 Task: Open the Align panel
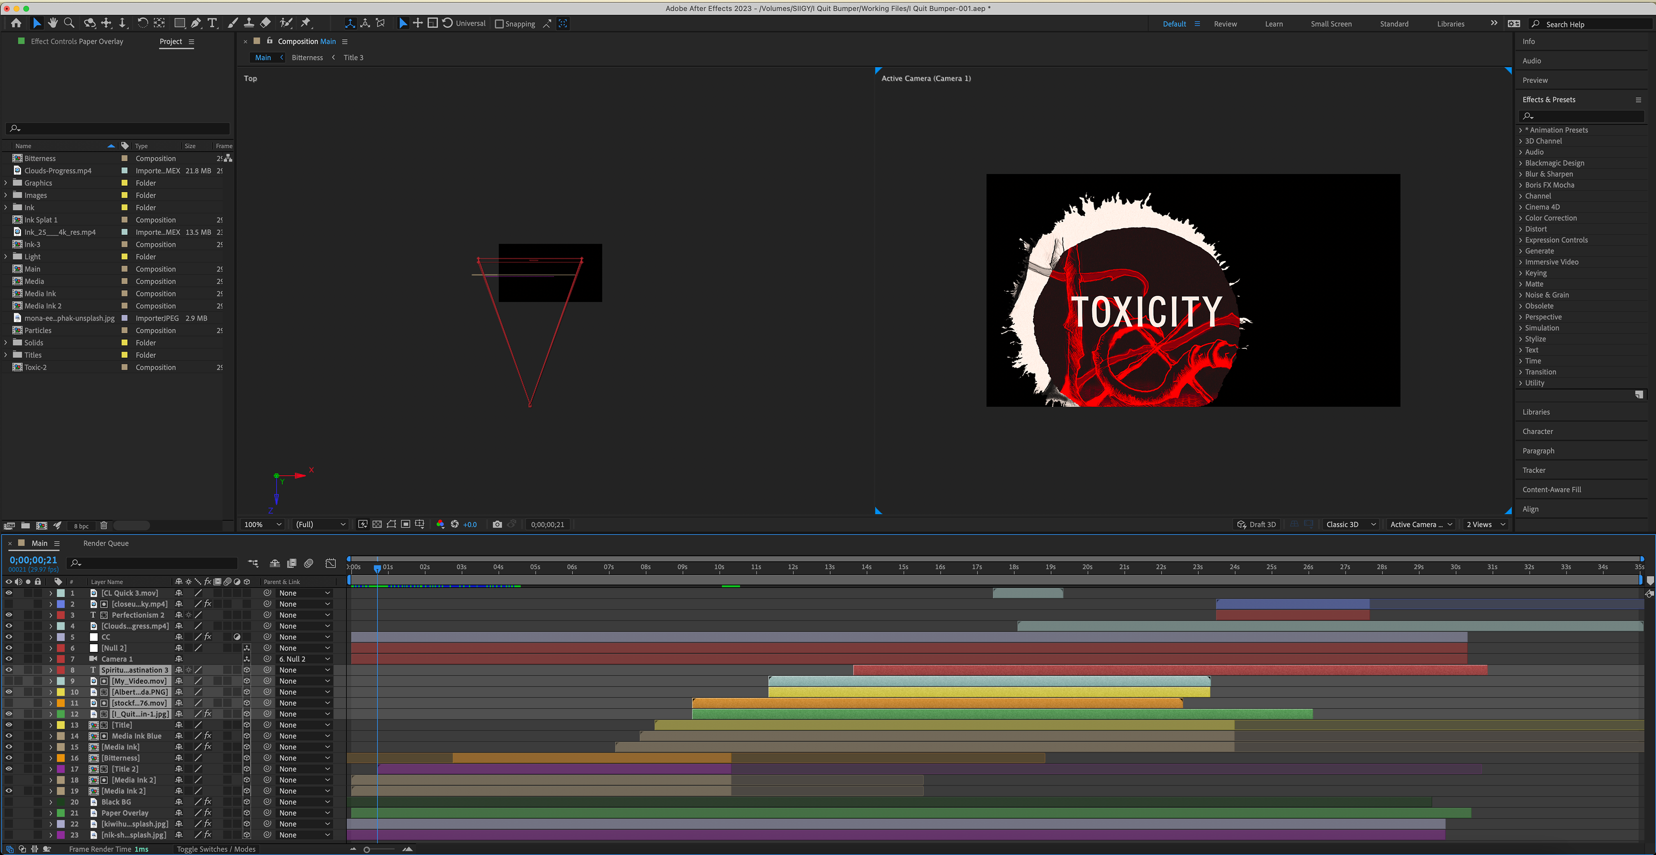[1531, 509]
